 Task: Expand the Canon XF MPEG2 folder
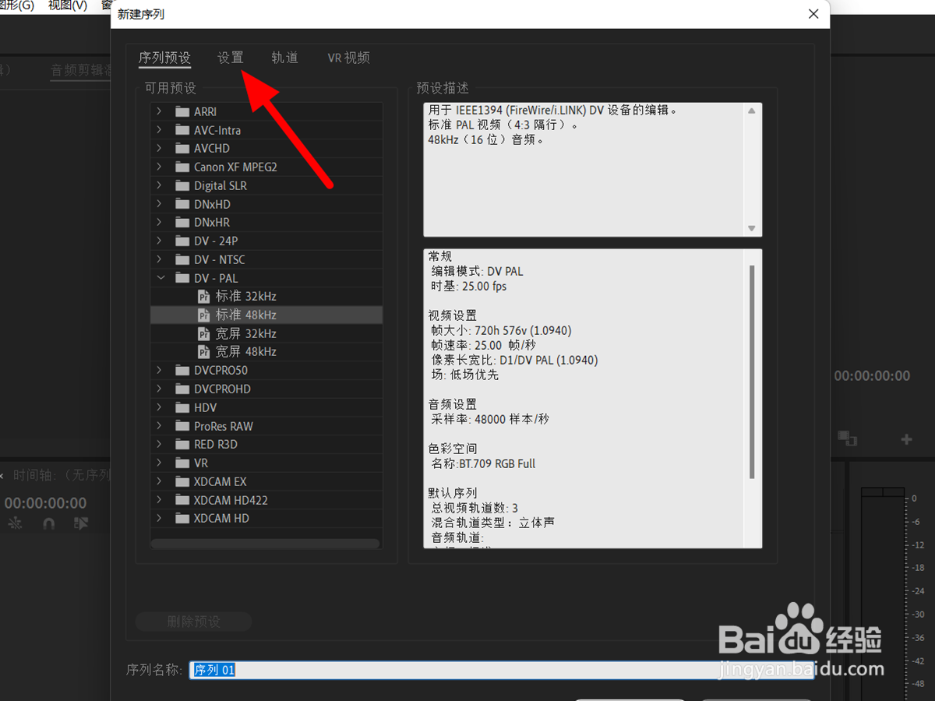click(x=160, y=167)
